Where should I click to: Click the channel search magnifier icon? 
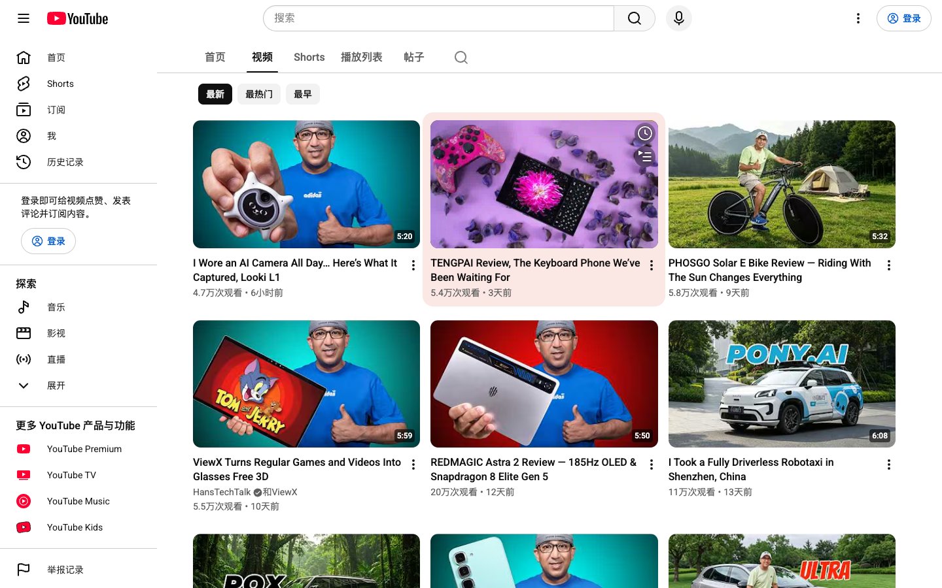click(461, 57)
